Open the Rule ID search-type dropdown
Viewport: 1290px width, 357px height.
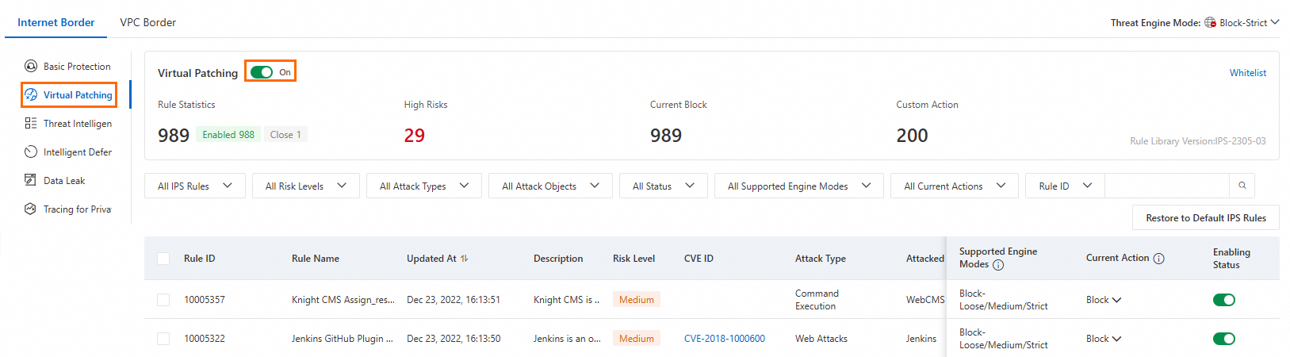click(1065, 186)
